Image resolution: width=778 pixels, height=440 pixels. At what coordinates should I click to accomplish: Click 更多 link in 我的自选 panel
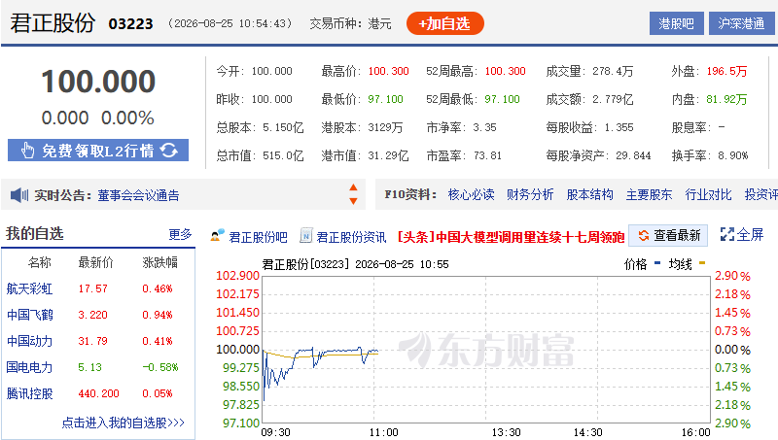(180, 234)
